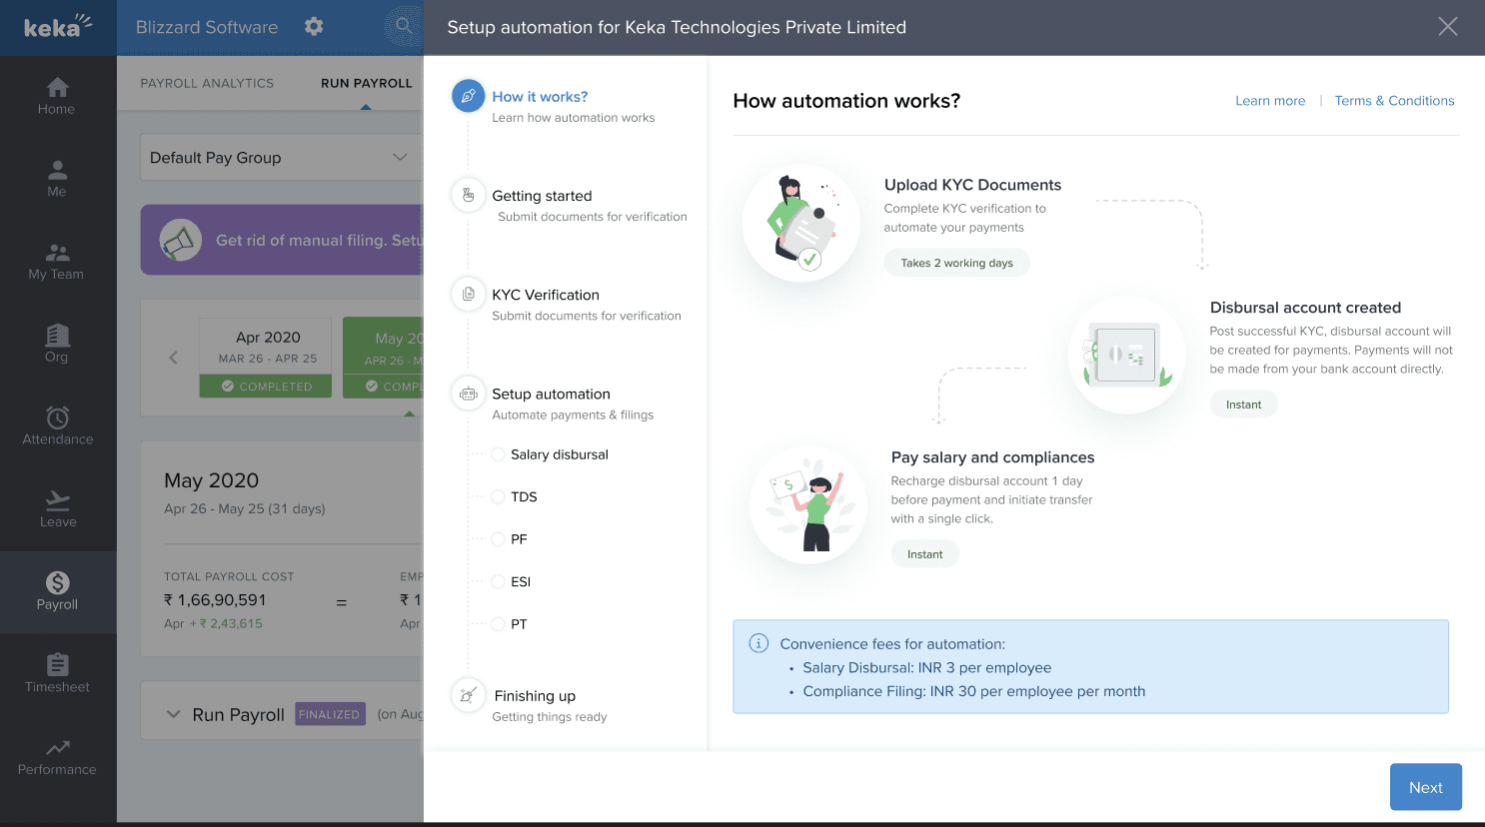Screen dimensions: 1485x827
Task: Collapse the Run Payroll section chevron
Action: (x=173, y=714)
